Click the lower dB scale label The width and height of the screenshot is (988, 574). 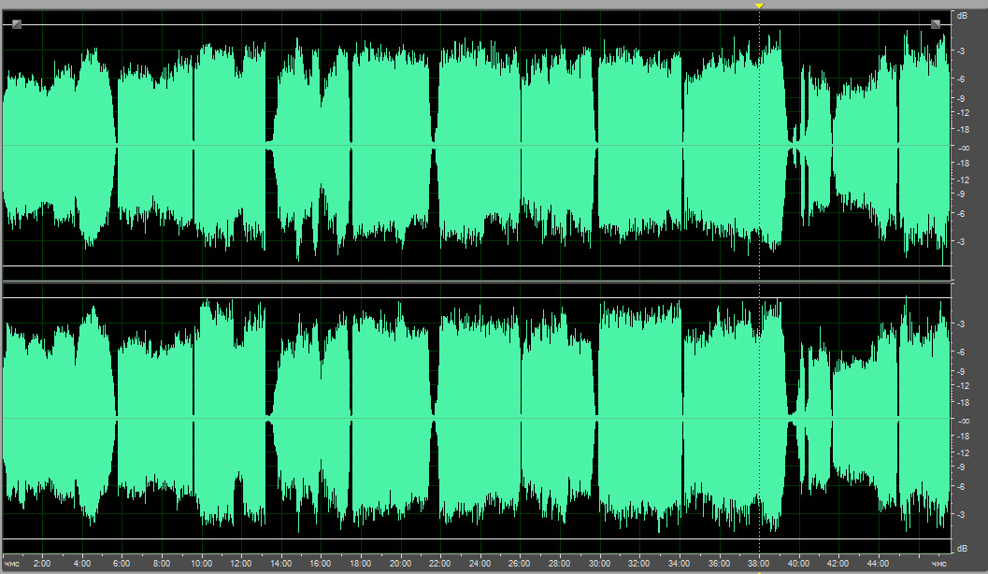tap(962, 548)
